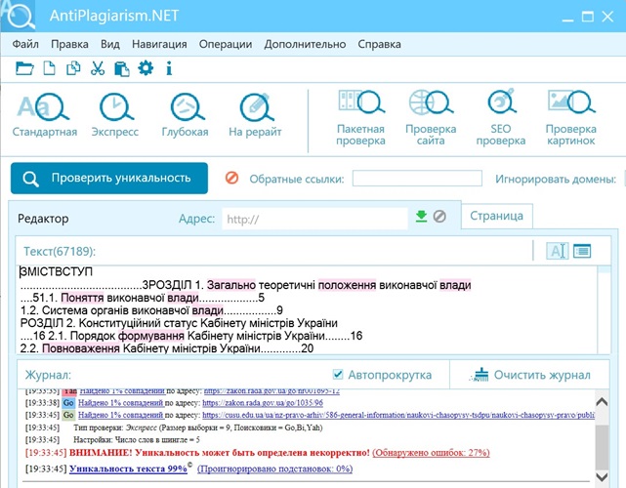Create a new blank document

[49, 68]
